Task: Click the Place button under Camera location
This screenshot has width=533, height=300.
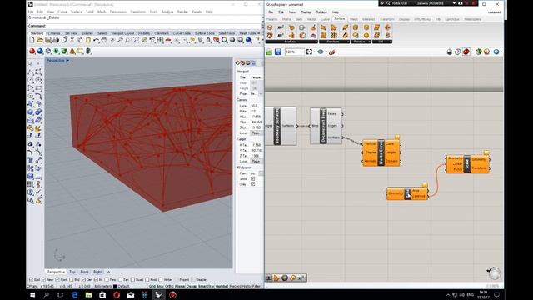Action: coord(256,133)
